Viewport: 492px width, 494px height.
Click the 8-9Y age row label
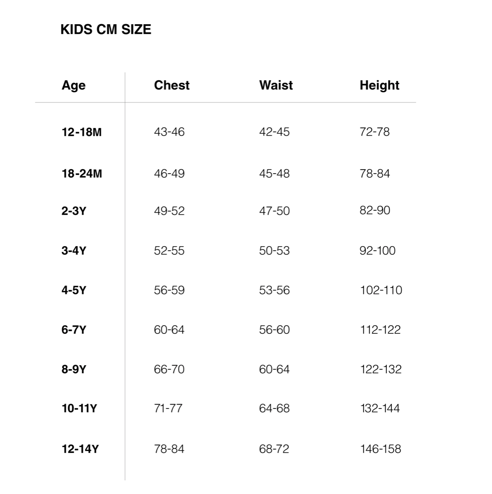(74, 369)
